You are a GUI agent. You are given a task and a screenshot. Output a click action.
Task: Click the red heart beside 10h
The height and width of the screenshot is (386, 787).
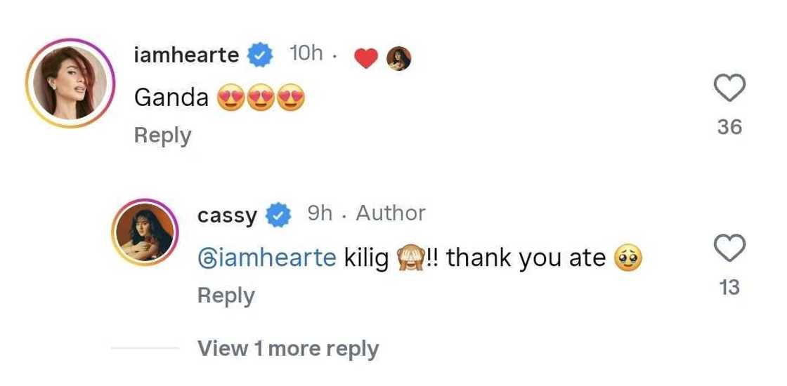click(x=365, y=60)
